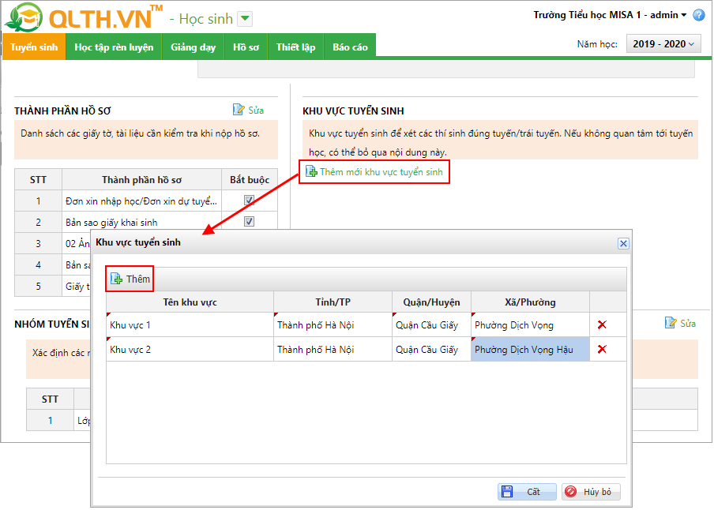Open the Giảng dạy tab

[193, 47]
